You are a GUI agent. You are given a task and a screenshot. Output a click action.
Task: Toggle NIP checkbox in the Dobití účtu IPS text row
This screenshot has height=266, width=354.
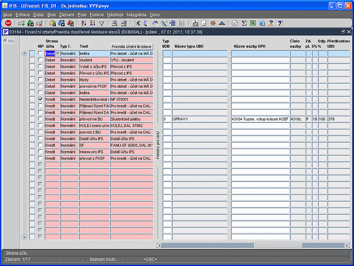click(40, 138)
